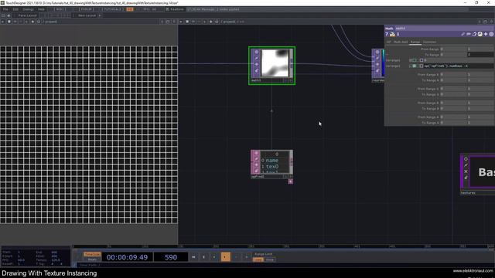Pause the timeline playback
The width and height of the screenshot is (495, 278).
point(204,257)
